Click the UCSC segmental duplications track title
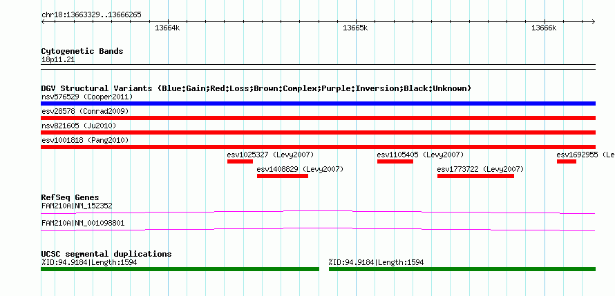Screen dimensions: 615x296 106,254
